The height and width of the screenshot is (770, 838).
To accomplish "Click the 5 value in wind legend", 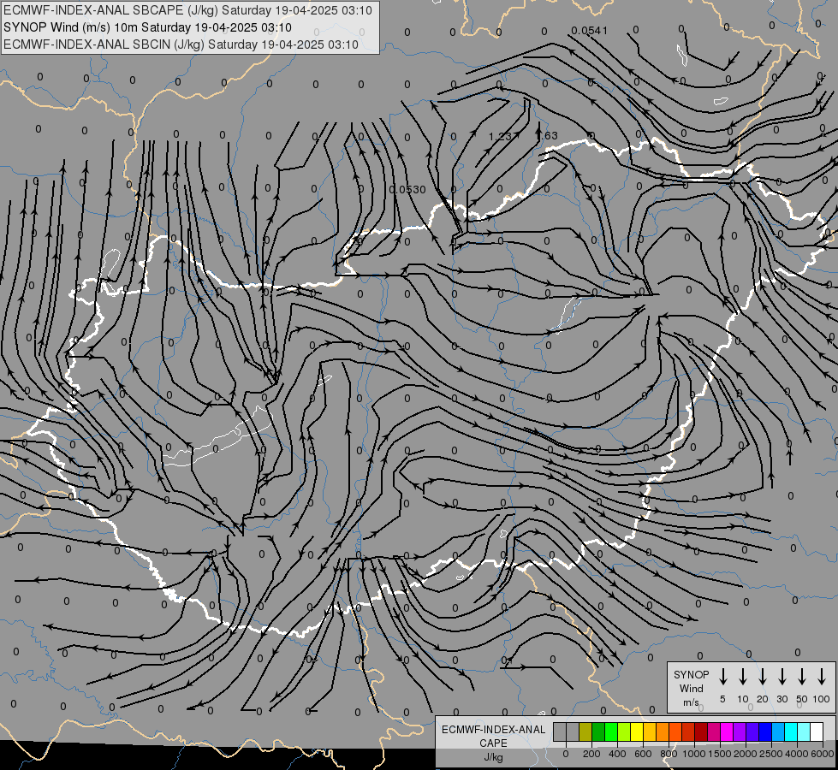I will (722, 699).
